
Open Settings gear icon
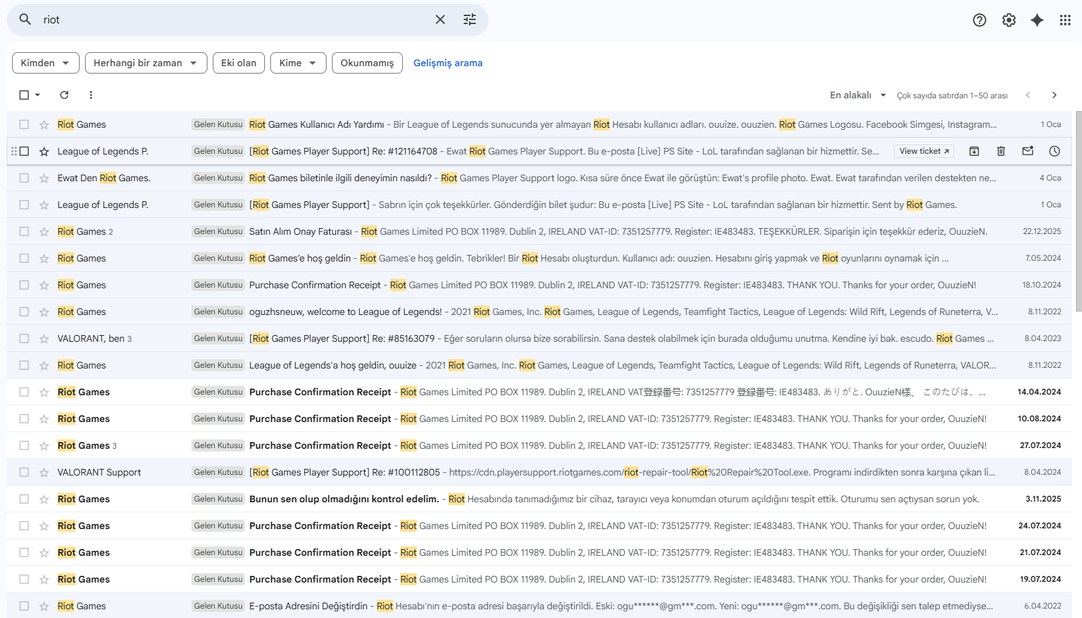1009,20
